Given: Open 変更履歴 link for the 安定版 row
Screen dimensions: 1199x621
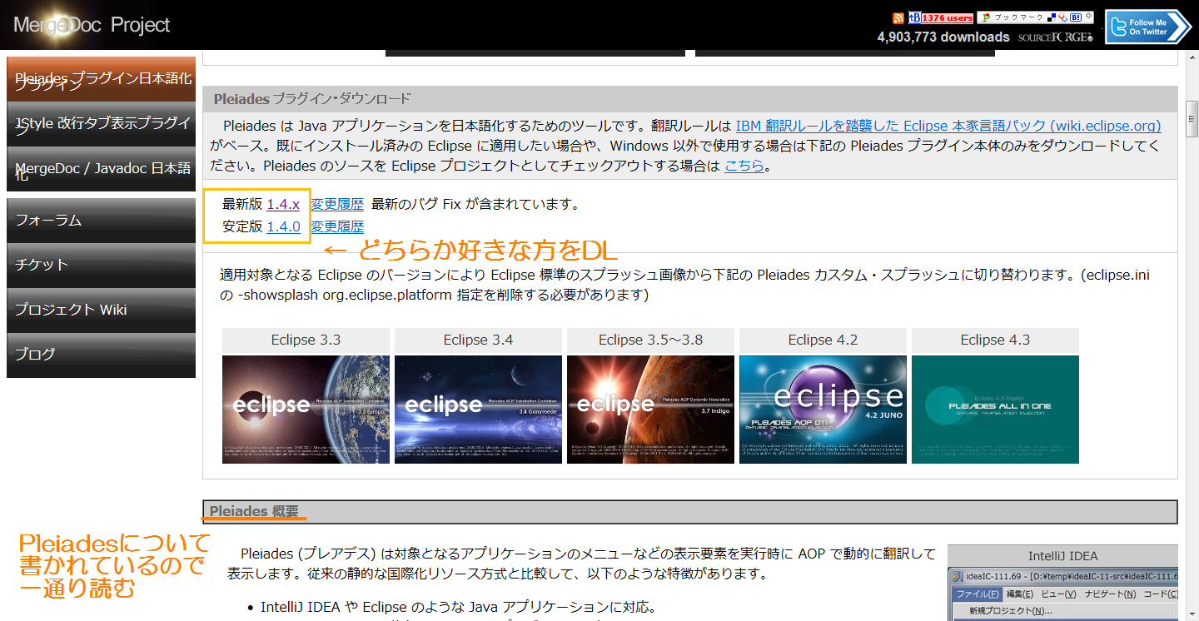Looking at the screenshot, I should coord(337,226).
